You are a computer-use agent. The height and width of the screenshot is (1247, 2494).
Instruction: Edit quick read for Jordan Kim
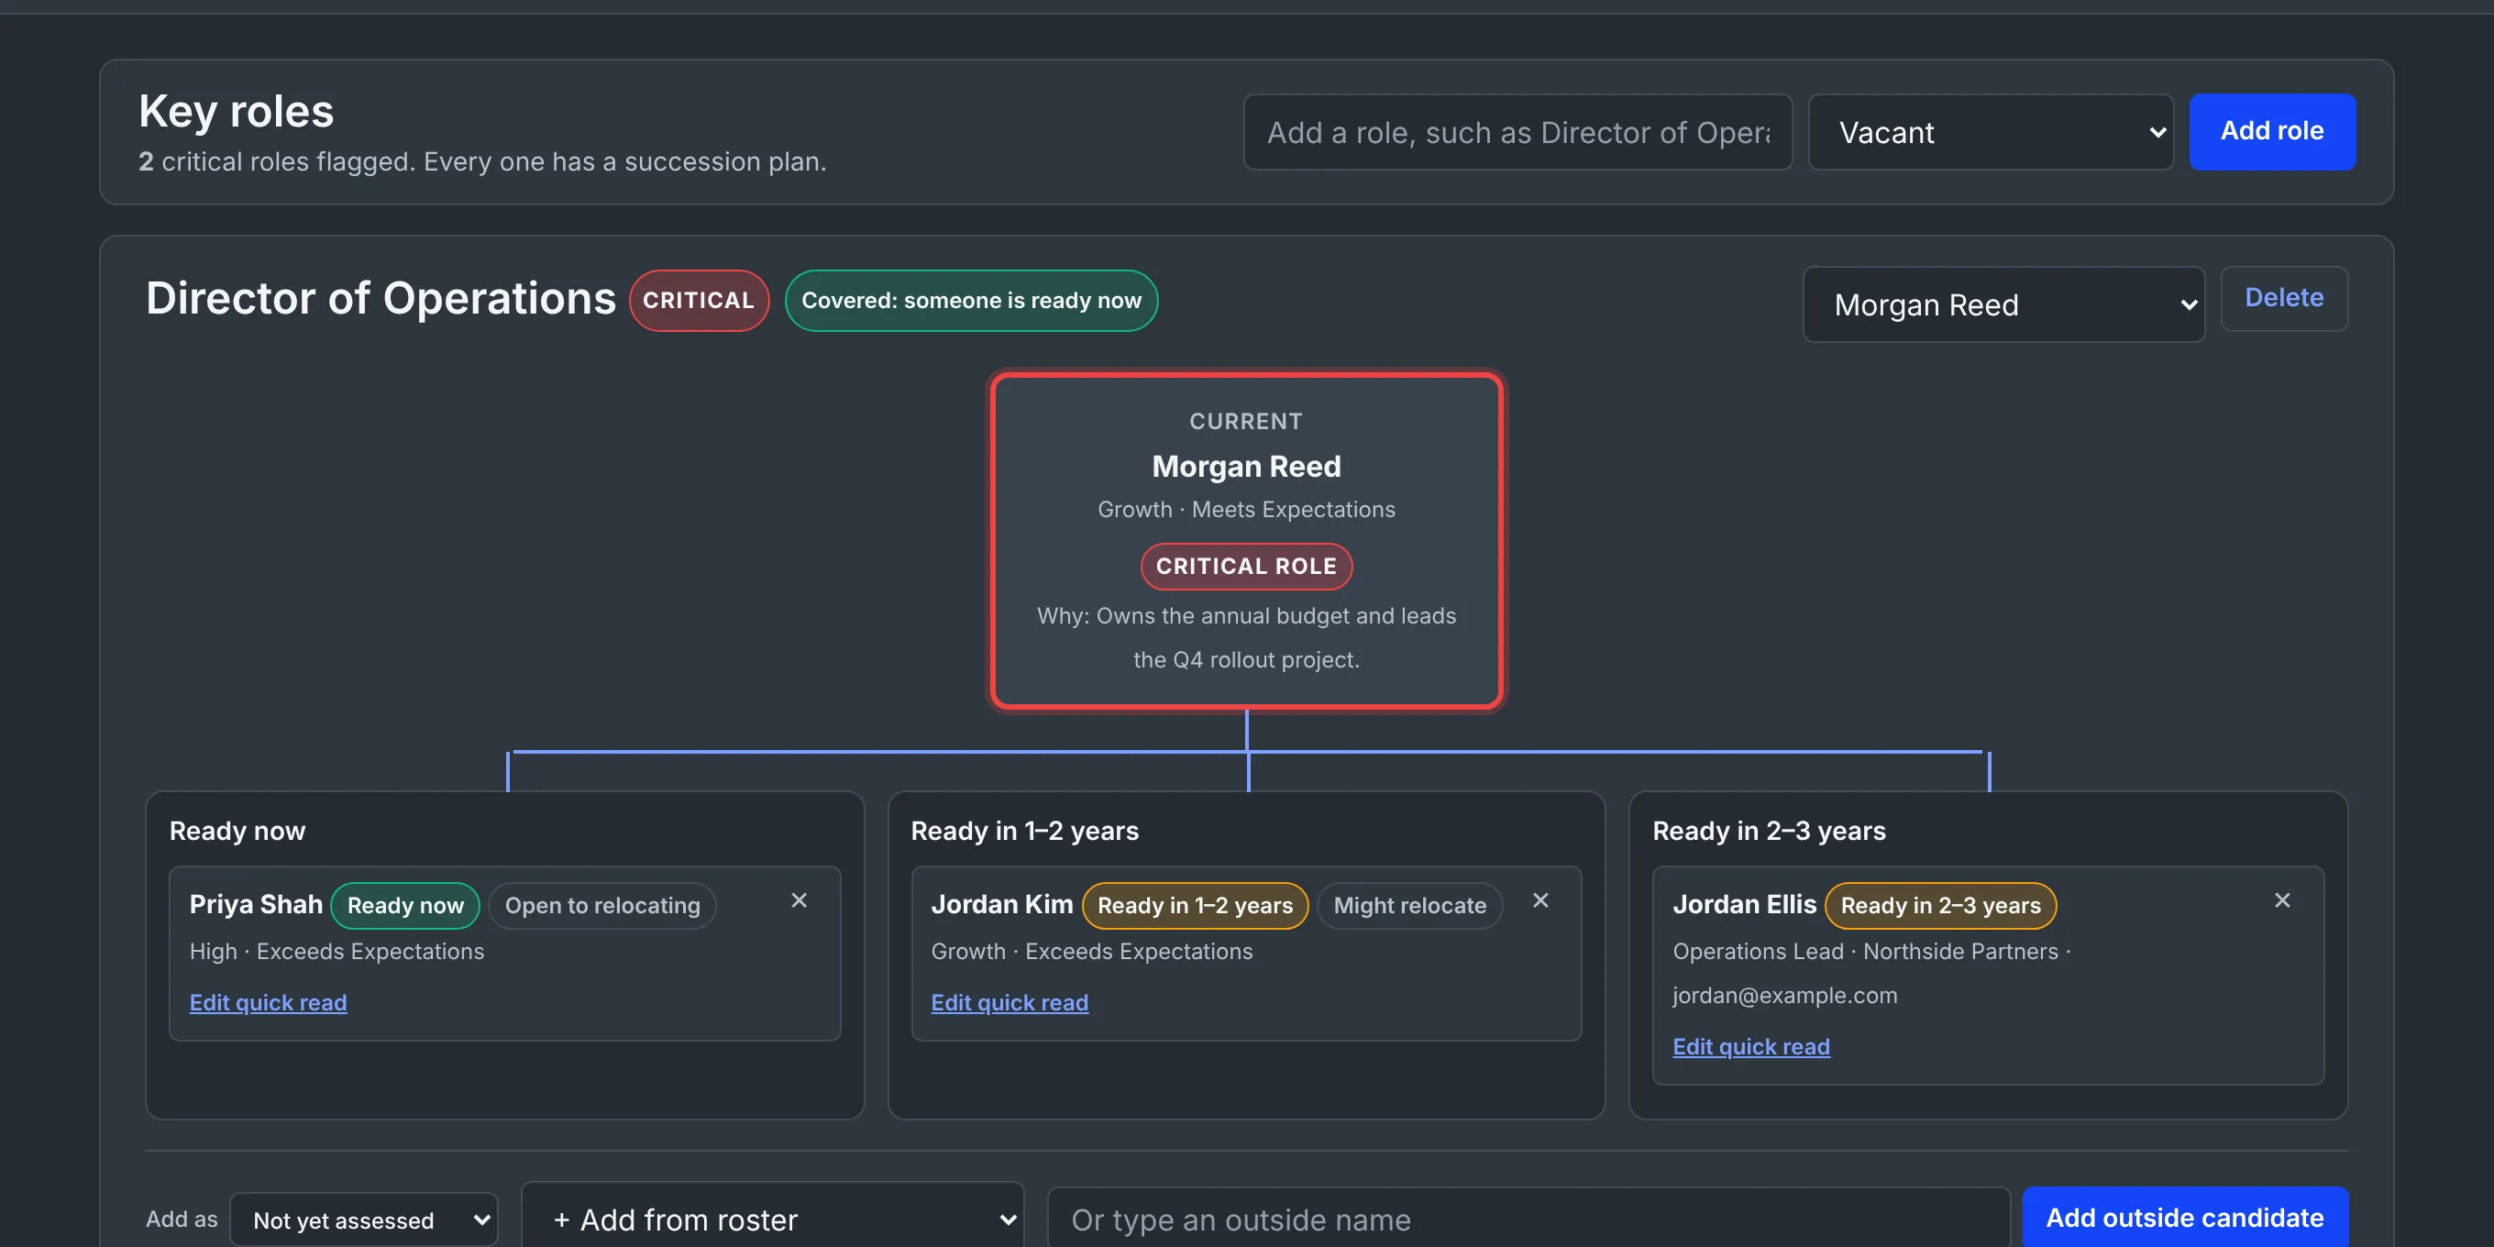1010,1002
